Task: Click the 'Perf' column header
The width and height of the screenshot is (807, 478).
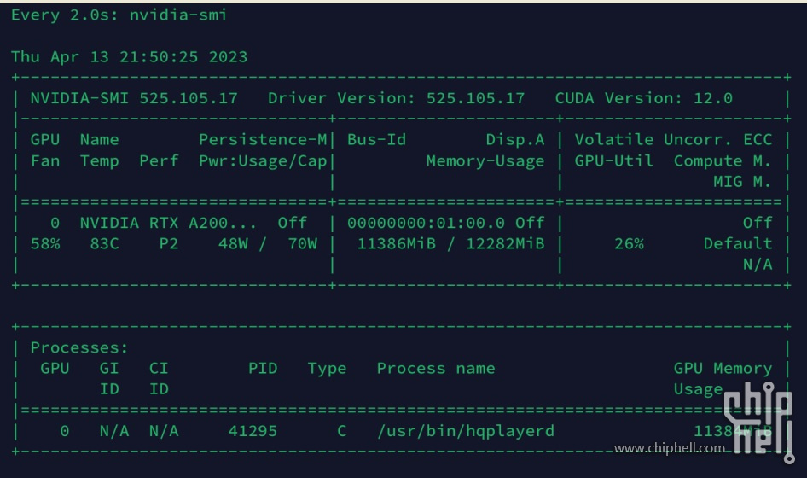Action: coord(159,160)
